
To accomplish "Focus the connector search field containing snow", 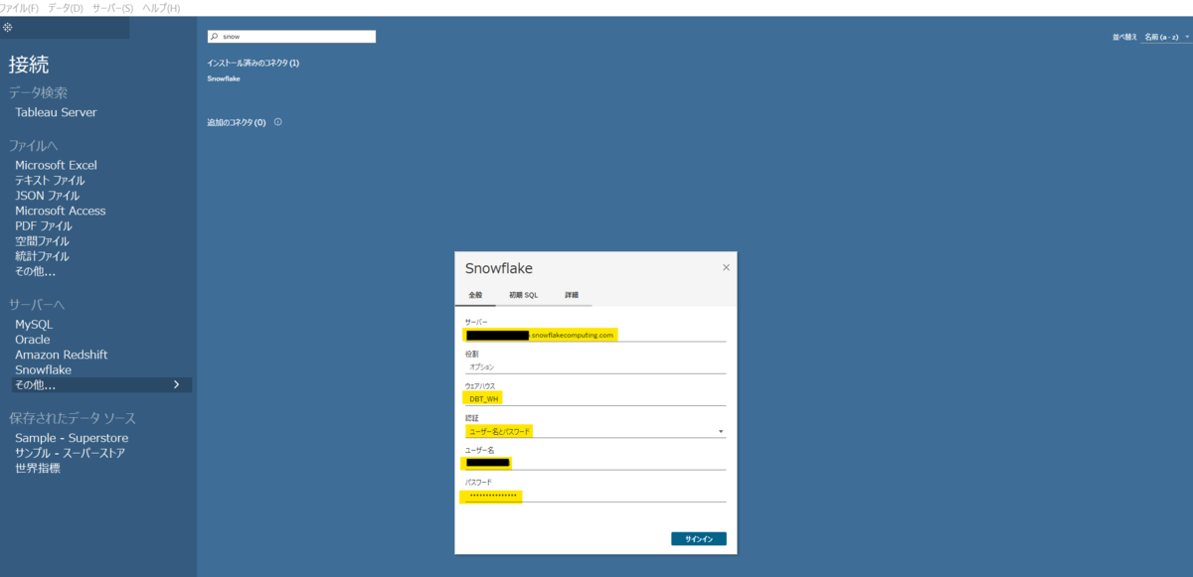I will [291, 37].
